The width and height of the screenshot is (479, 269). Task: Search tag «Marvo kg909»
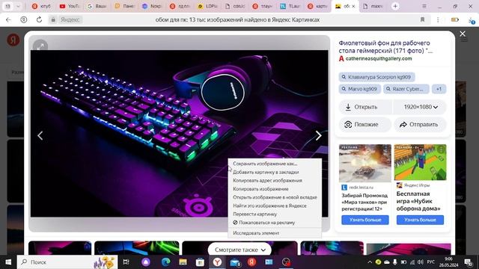coord(360,89)
